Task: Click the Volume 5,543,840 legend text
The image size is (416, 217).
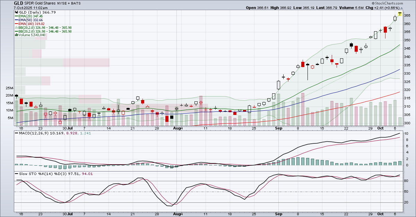Action: pos(32,35)
